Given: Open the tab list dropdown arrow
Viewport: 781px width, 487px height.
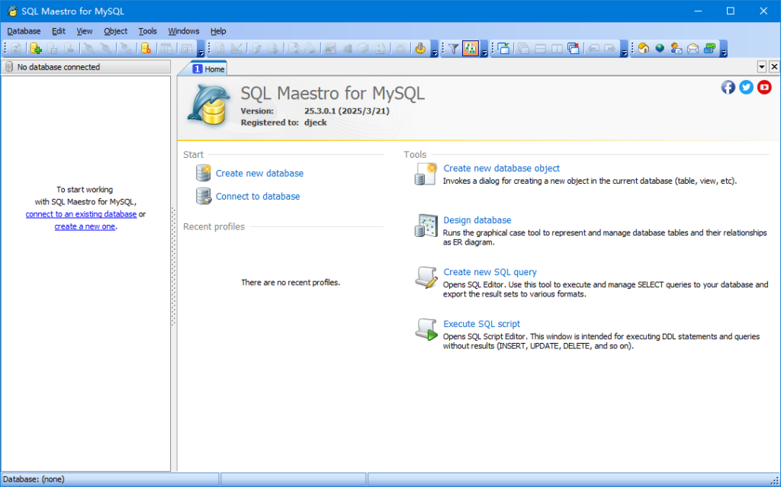Looking at the screenshot, I should pos(761,67).
